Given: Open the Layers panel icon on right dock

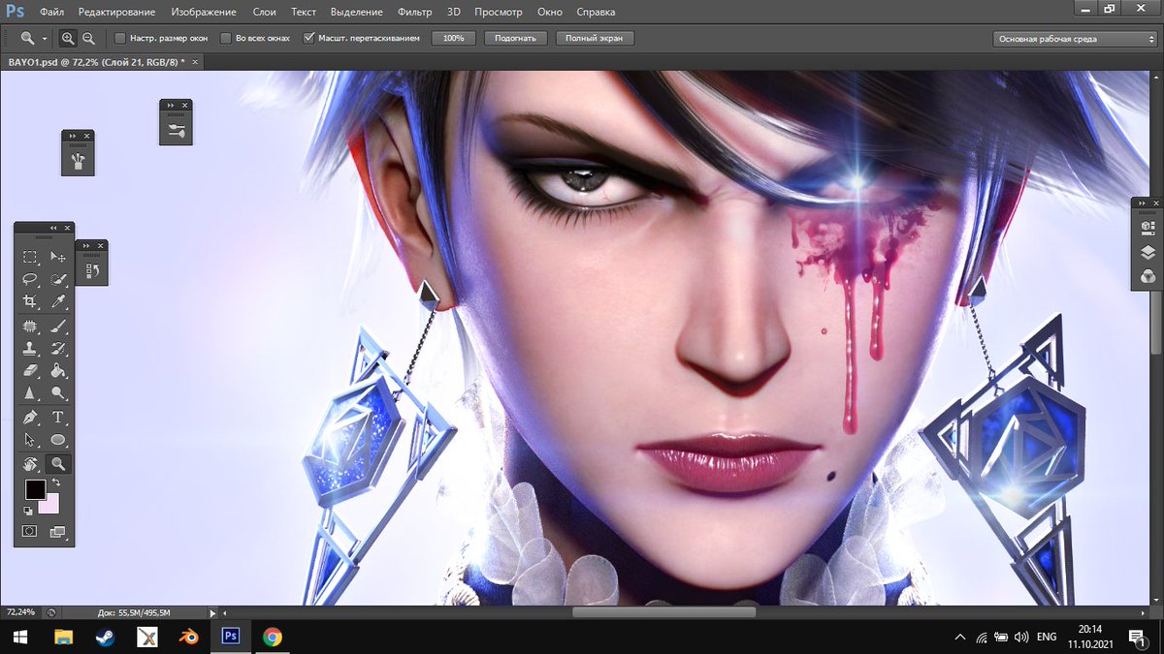Looking at the screenshot, I should point(1148,253).
